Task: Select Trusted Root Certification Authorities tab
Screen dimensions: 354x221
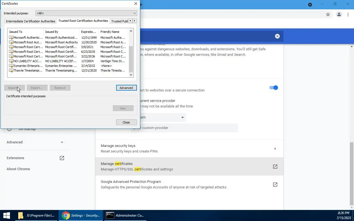Action: pos(83,21)
